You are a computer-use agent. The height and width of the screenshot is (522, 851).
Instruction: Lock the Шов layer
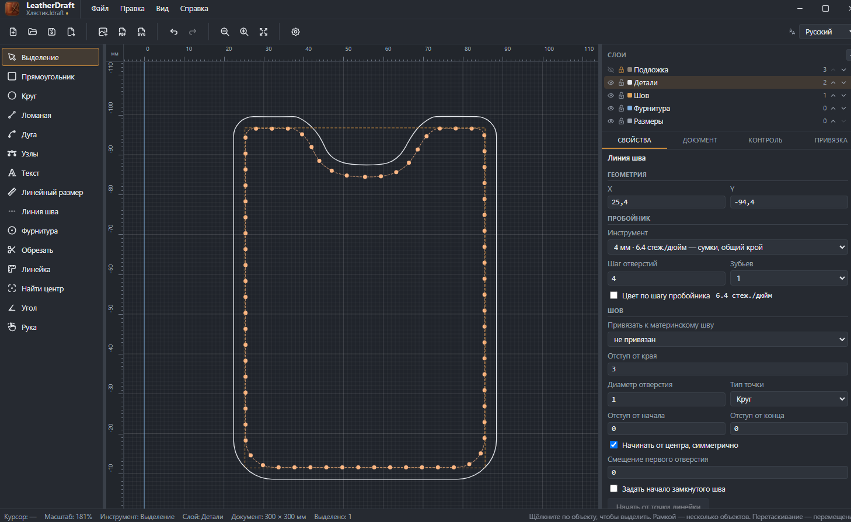click(x=622, y=96)
